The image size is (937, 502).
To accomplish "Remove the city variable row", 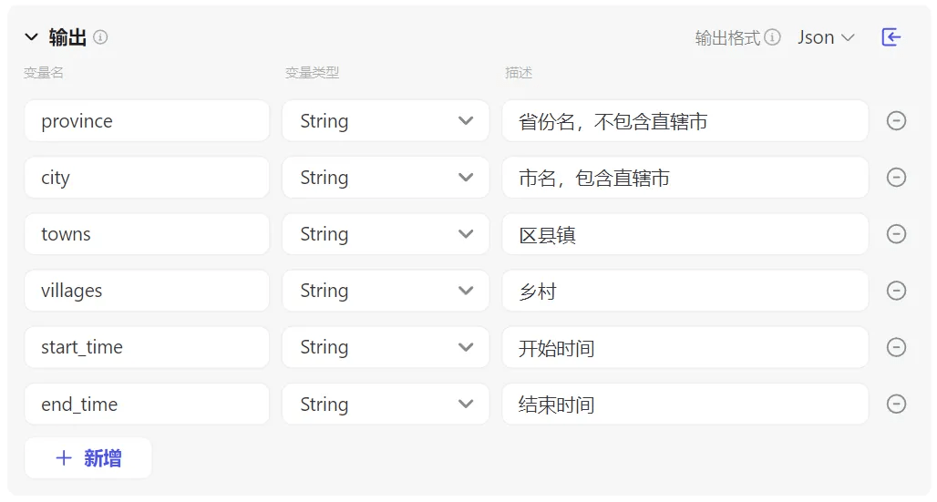I will pyautogui.click(x=896, y=178).
